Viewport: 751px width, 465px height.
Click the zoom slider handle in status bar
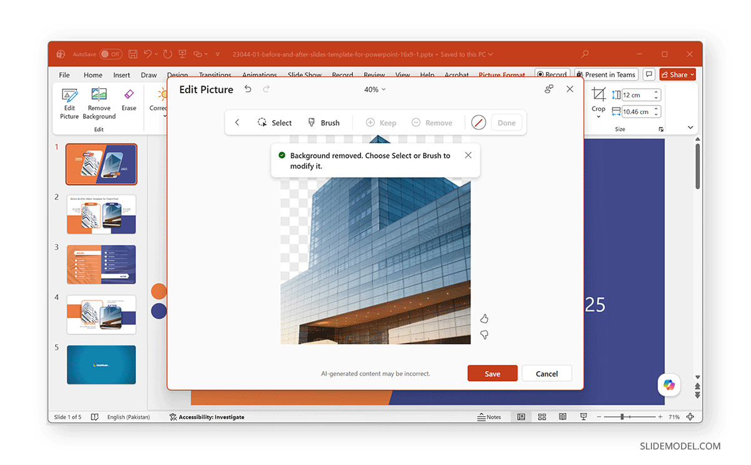[622, 417]
